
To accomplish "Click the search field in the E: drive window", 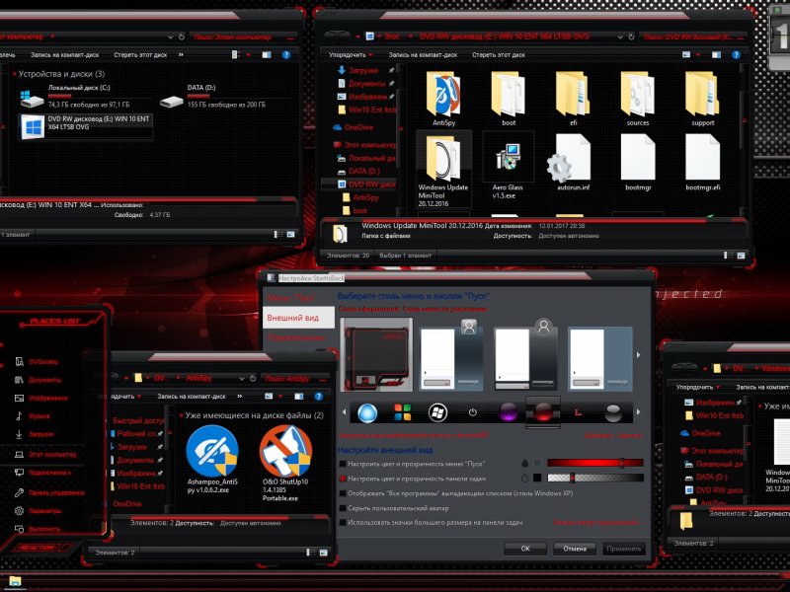I will 693,37.
